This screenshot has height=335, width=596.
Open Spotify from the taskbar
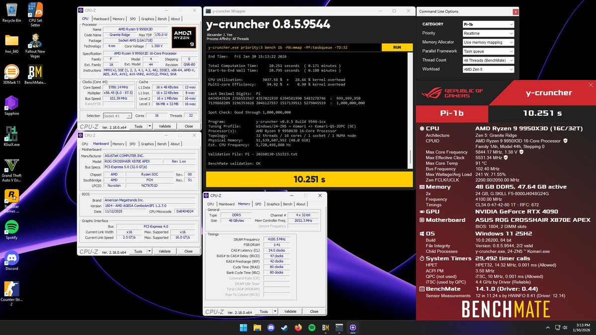(312, 328)
